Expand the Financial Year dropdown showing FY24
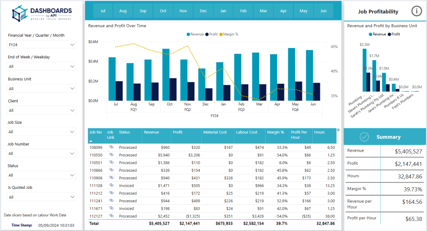 [x=42, y=44]
